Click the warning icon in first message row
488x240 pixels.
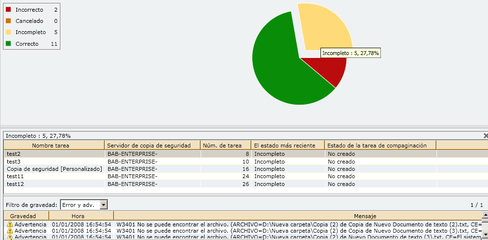[10, 224]
